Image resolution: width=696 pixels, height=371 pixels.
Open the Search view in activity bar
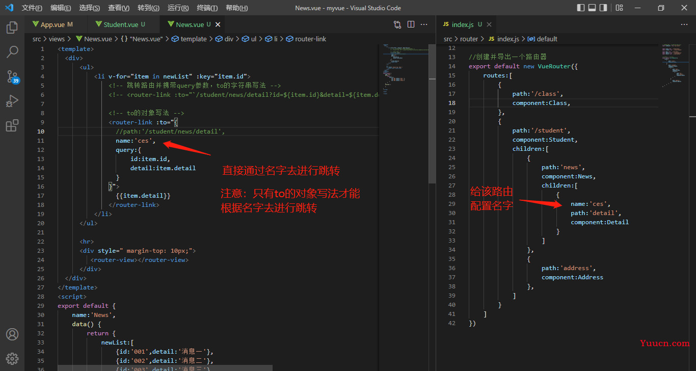pyautogui.click(x=12, y=52)
